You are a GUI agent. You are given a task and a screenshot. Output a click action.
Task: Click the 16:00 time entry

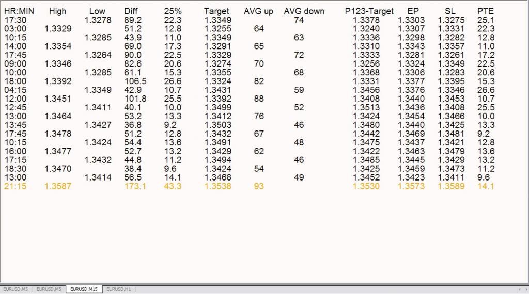point(15,152)
